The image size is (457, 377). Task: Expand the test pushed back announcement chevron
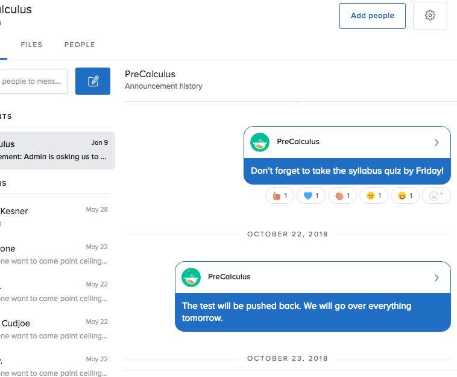437,278
